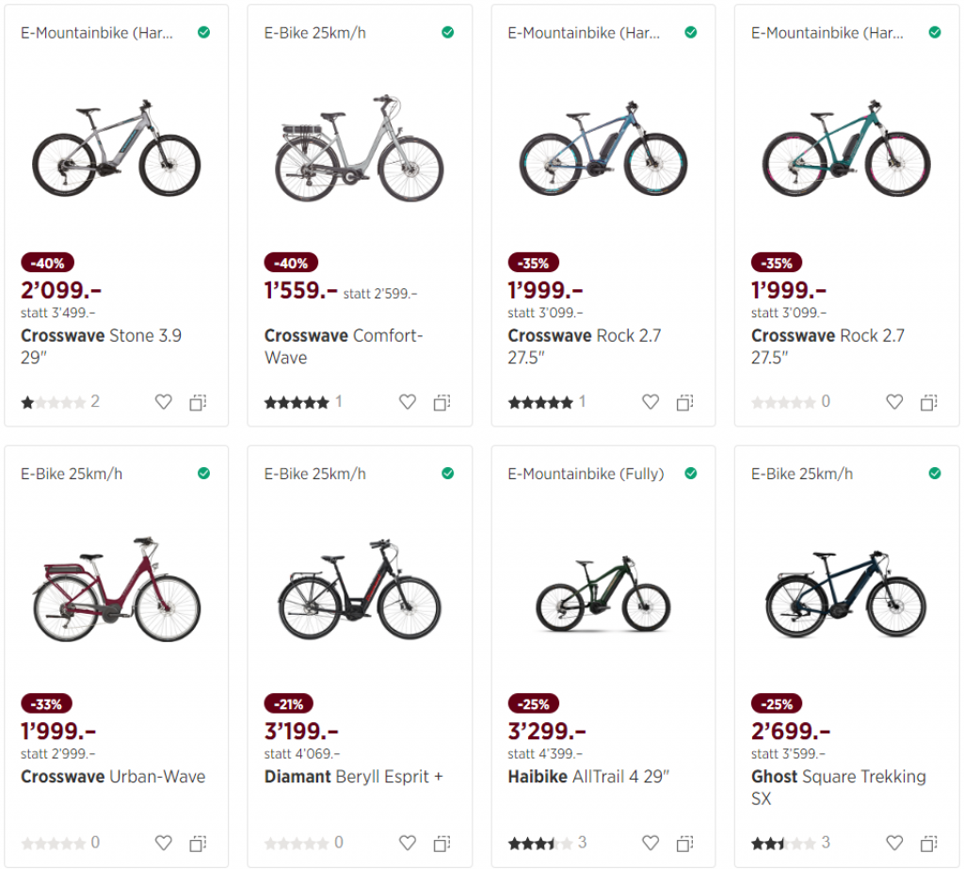Click Diamant Beryll Esprit + product name
This screenshot has height=870, width=964.
[x=353, y=777]
